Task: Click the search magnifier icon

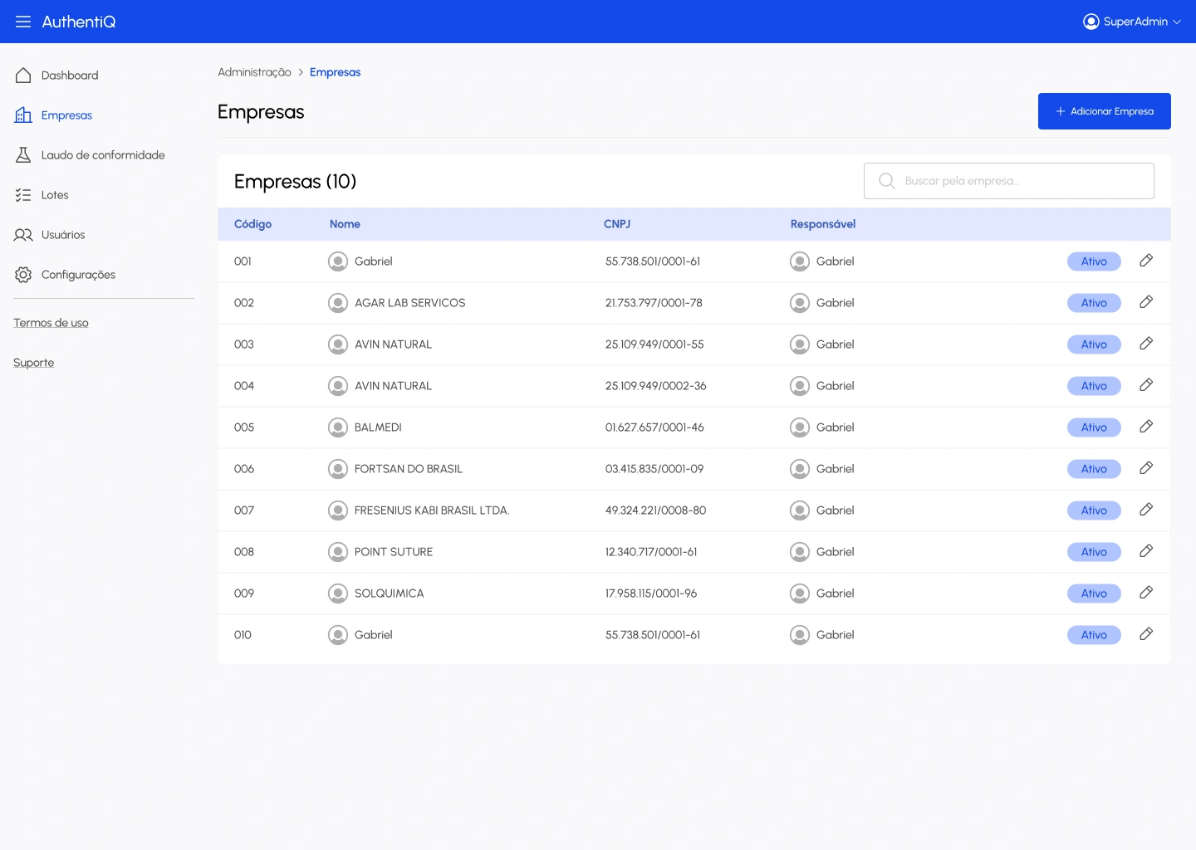Action: tap(886, 181)
